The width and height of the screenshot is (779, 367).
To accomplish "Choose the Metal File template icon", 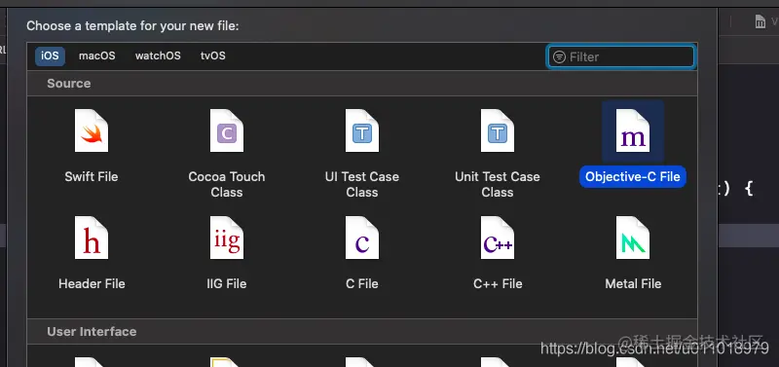I will pyautogui.click(x=633, y=238).
